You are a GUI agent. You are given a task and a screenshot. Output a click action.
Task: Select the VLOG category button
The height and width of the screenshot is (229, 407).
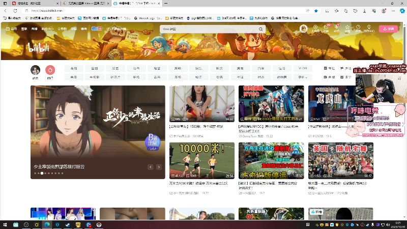coord(303,68)
